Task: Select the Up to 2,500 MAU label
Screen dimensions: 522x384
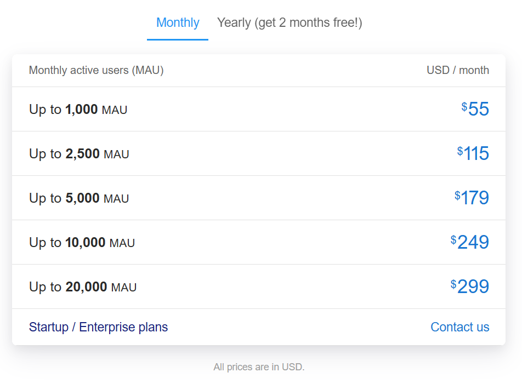Action: (x=79, y=154)
